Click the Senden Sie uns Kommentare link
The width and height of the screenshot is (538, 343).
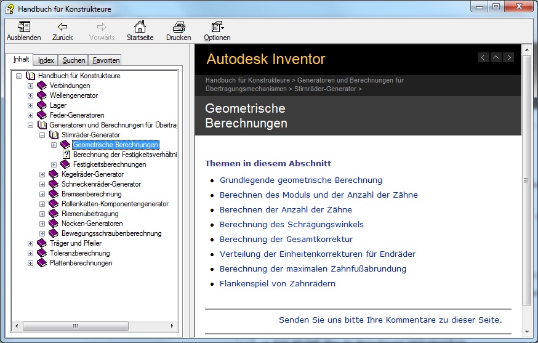(x=390, y=320)
